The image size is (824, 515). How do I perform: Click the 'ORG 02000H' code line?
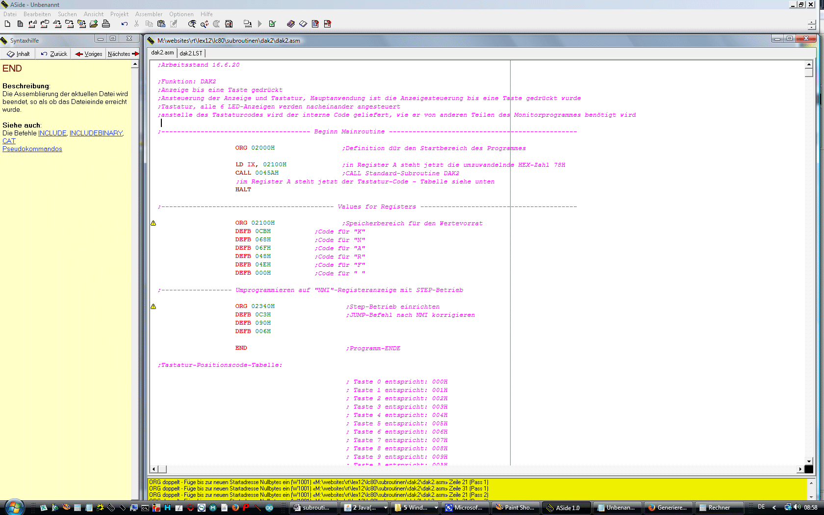(255, 148)
